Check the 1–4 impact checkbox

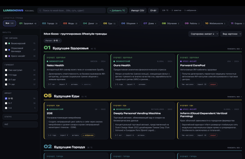pos(6,108)
